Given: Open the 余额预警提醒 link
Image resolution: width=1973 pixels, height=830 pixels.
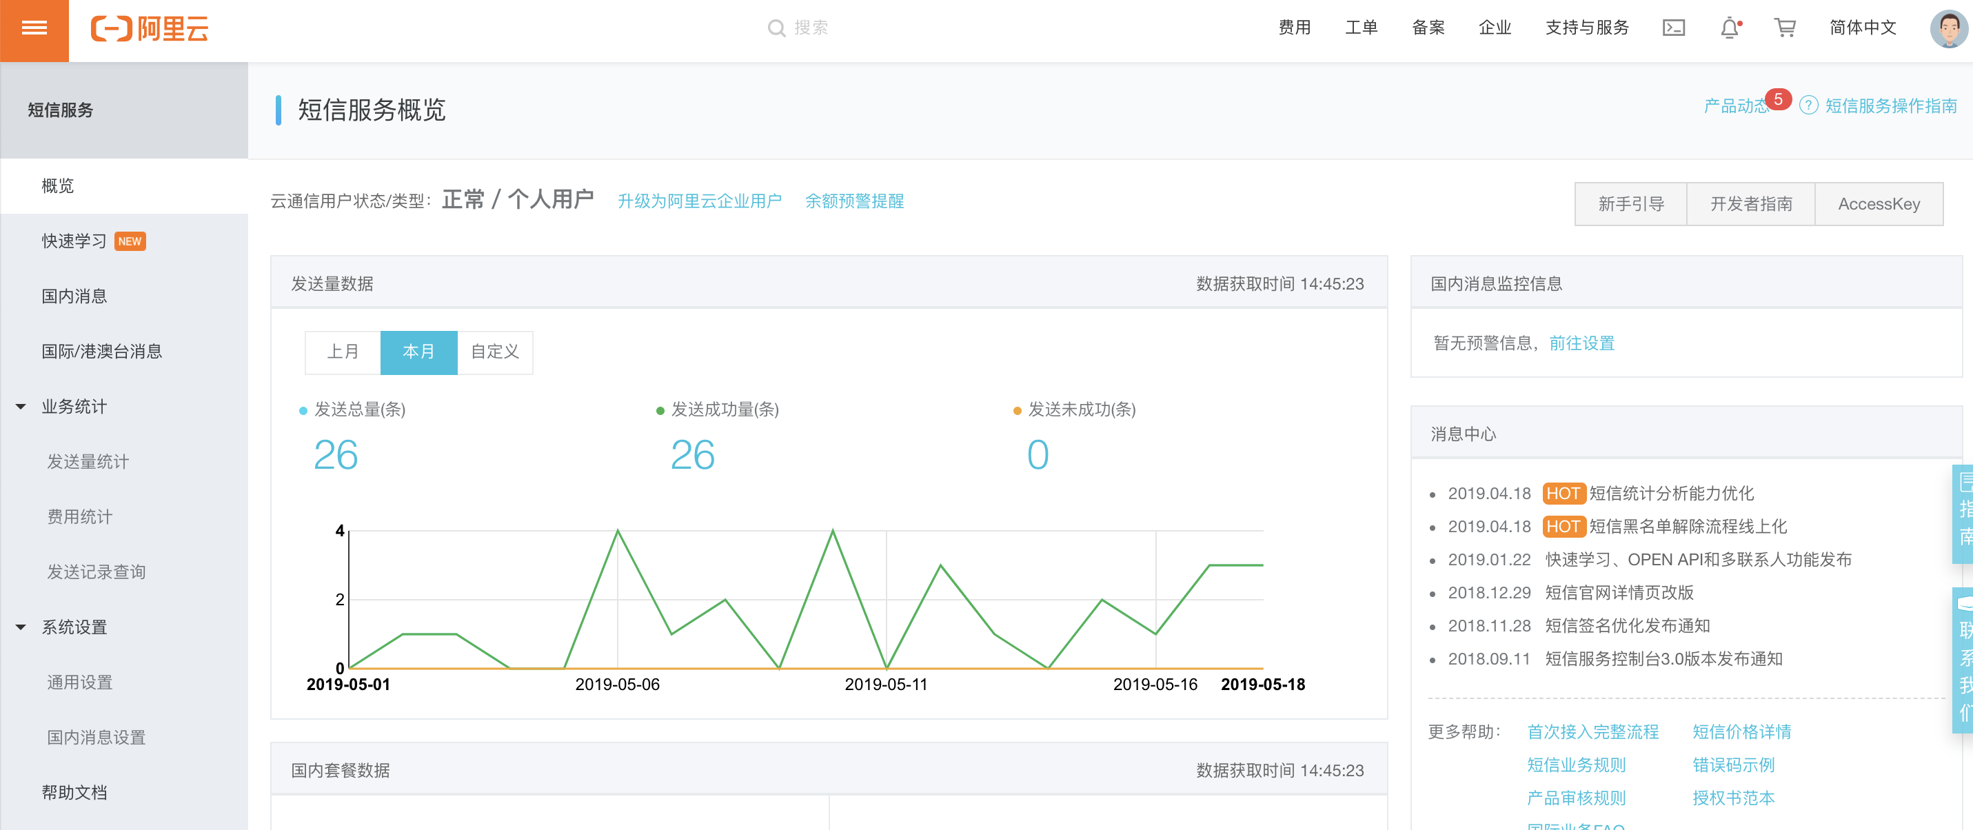Looking at the screenshot, I should [x=854, y=201].
